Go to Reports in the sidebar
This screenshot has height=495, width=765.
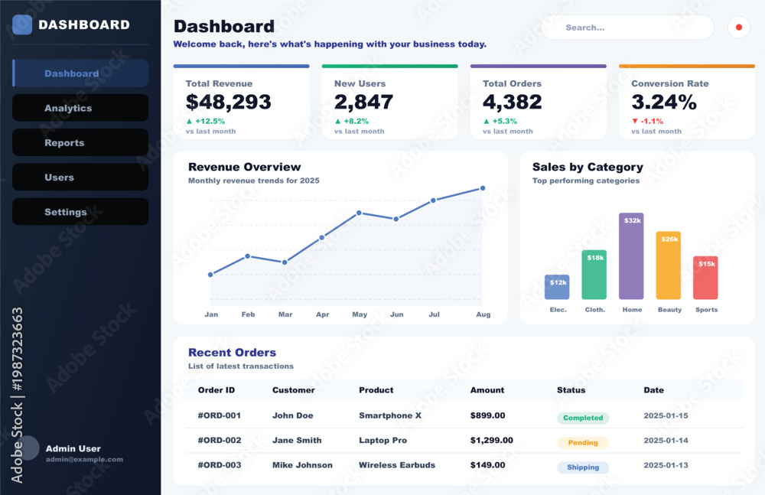[80, 142]
